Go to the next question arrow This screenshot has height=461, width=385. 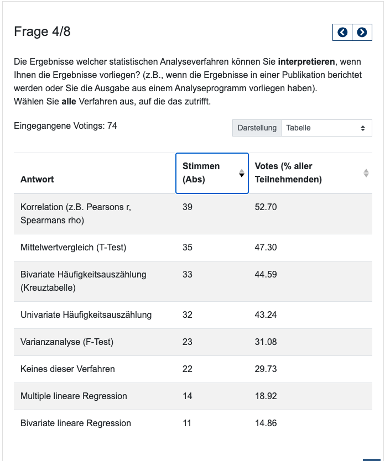[362, 32]
